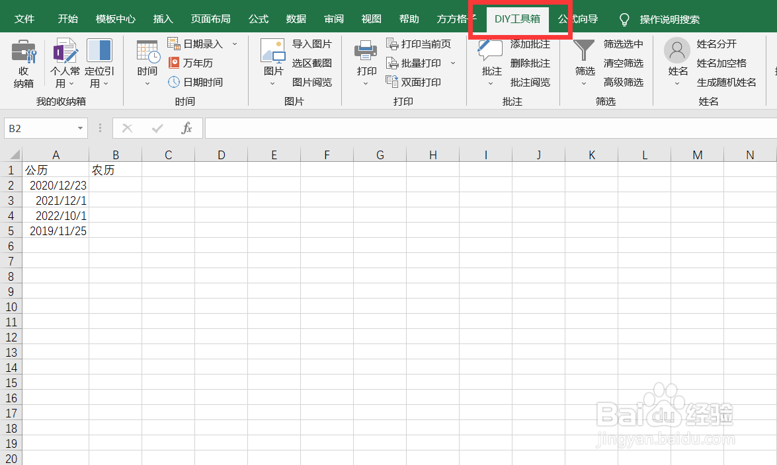This screenshot has height=465, width=777.
Task: Click 姓名分开 button
Action: click(x=717, y=44)
